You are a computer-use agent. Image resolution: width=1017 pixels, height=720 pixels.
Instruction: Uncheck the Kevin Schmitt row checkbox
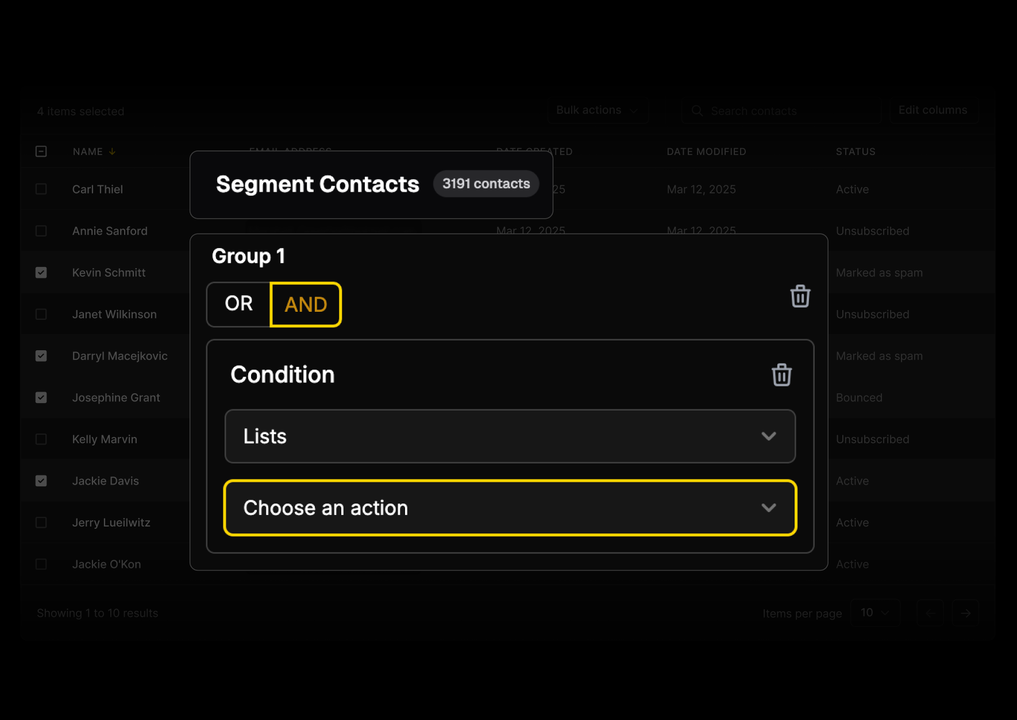[41, 273]
